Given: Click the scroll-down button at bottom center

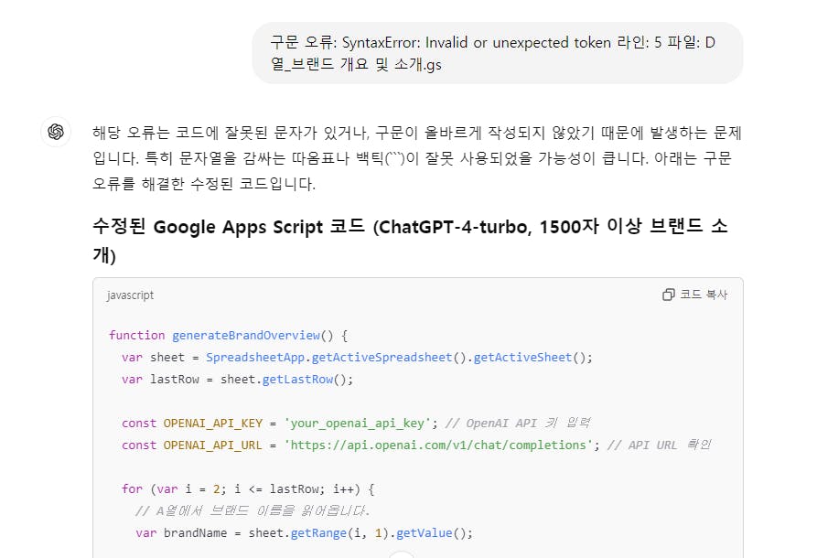Looking at the screenshot, I should click(402, 554).
